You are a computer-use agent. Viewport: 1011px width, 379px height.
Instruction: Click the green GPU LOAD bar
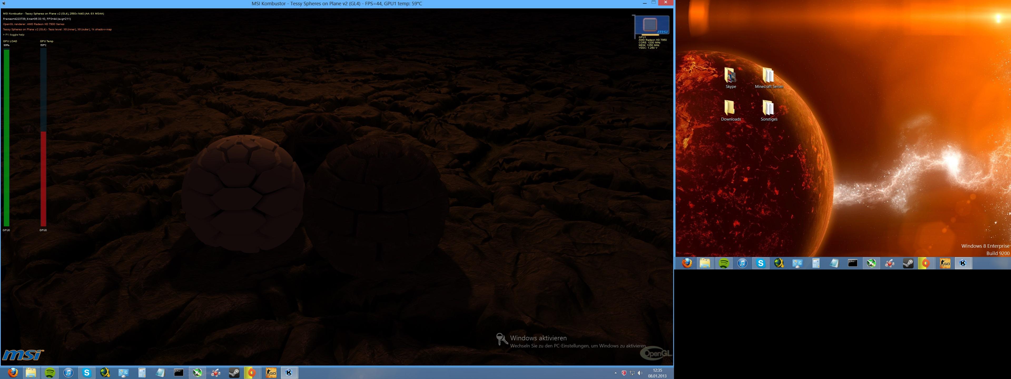click(x=6, y=137)
